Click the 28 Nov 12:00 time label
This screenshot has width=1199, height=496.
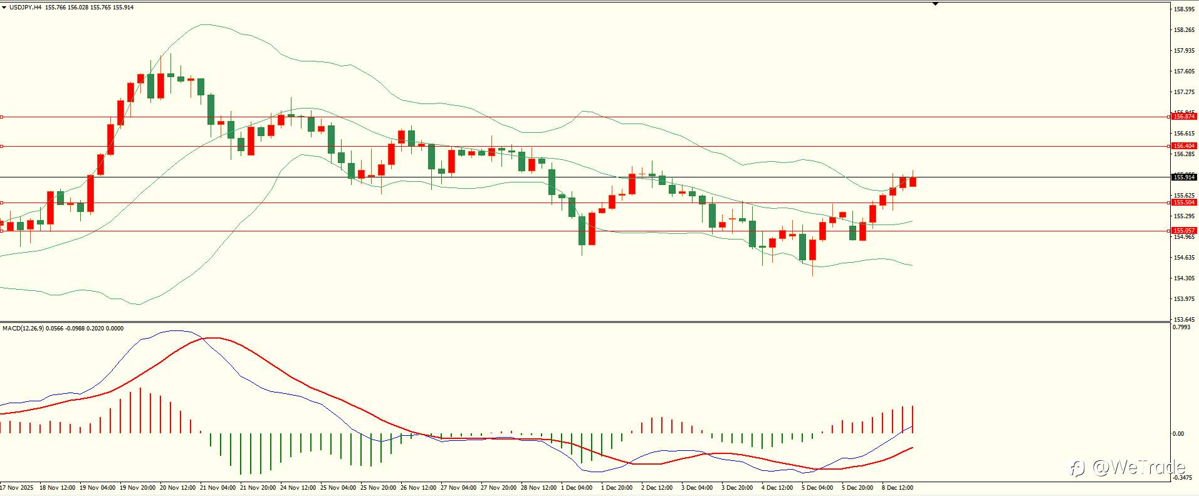(539, 488)
